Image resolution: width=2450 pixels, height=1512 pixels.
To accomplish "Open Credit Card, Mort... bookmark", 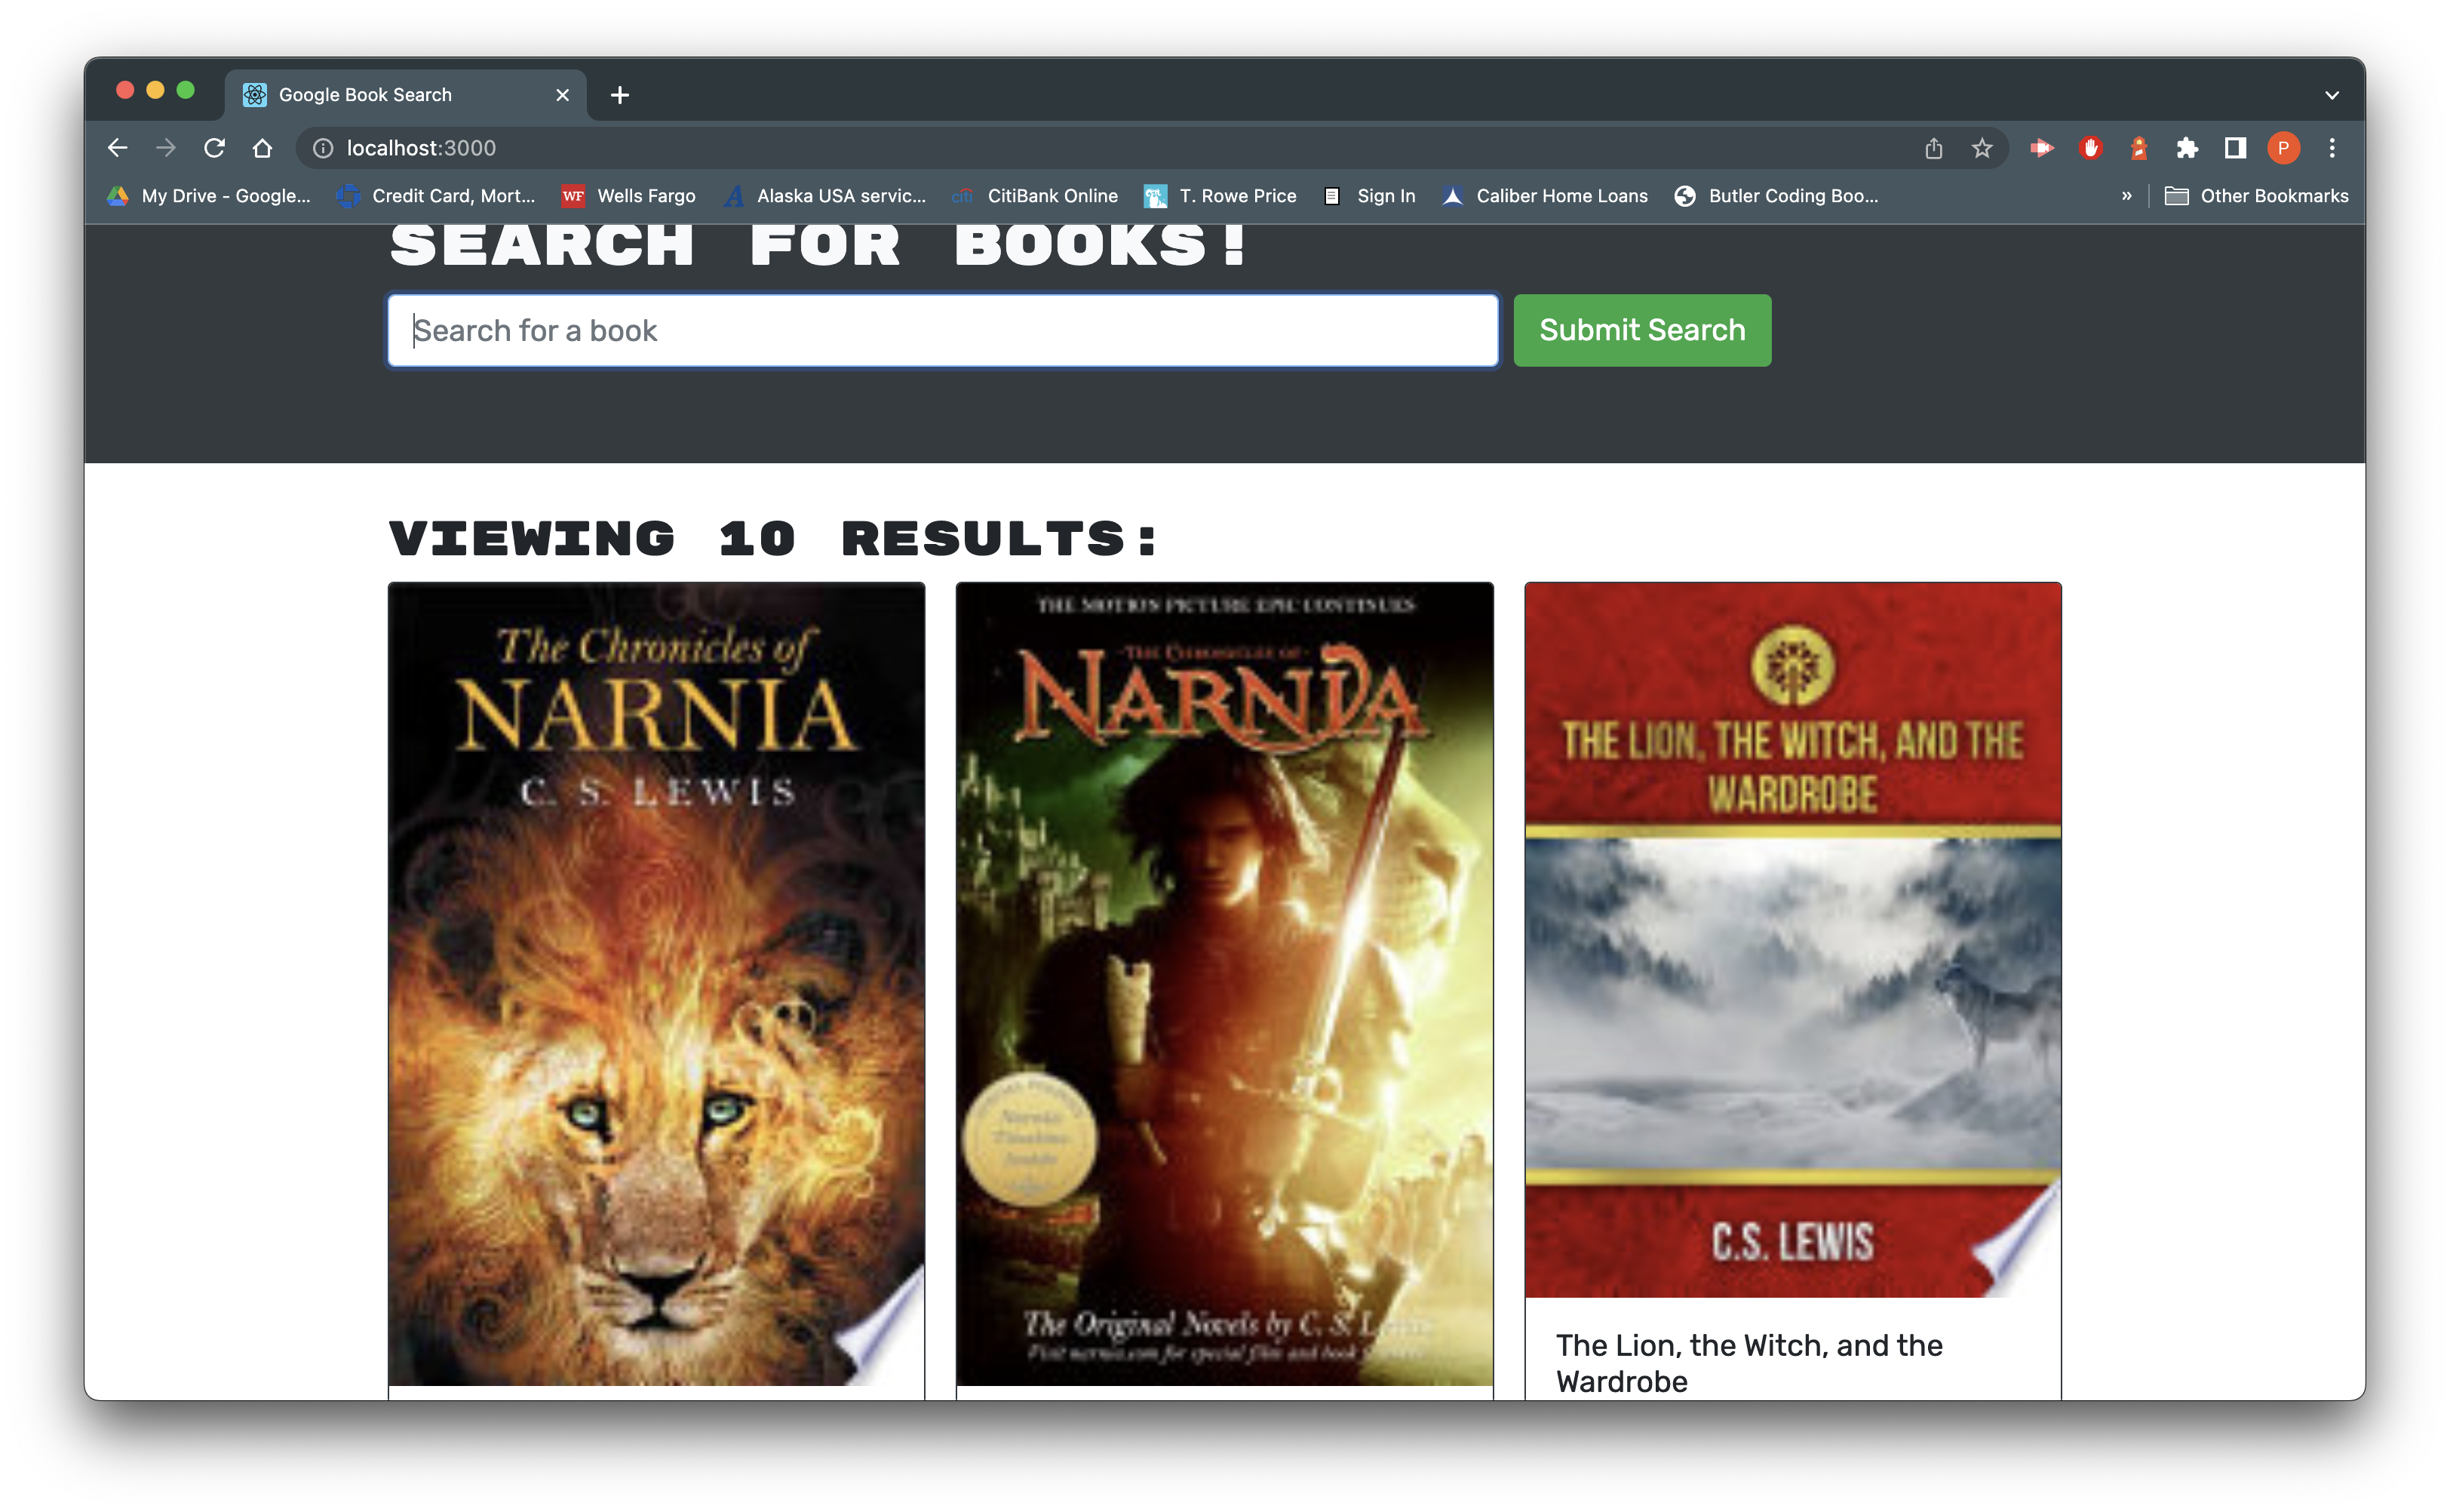I will [437, 196].
